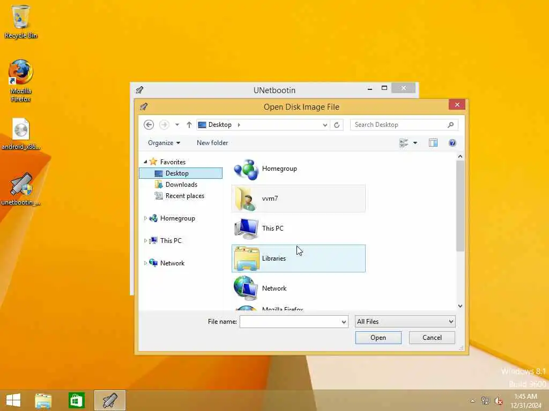549x411 pixels.
Task: Click the forward navigation arrow in the dialog
Action: coord(164,125)
